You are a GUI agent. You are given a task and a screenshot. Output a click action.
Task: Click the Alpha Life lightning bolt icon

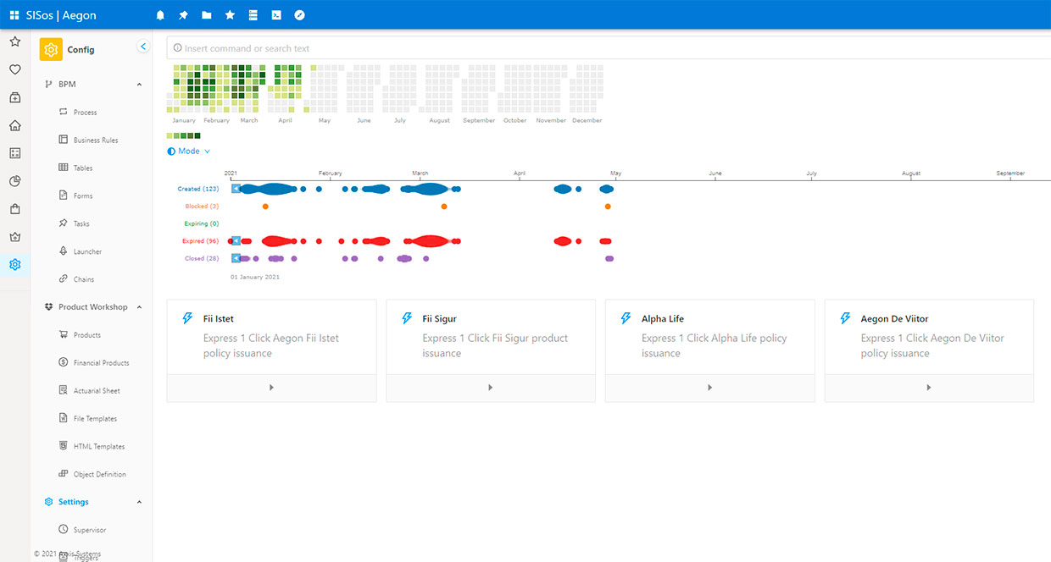(x=626, y=318)
